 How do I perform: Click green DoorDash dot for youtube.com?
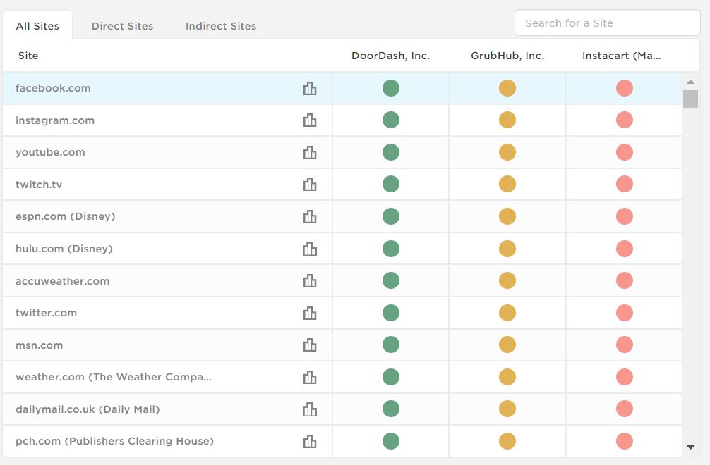391,152
